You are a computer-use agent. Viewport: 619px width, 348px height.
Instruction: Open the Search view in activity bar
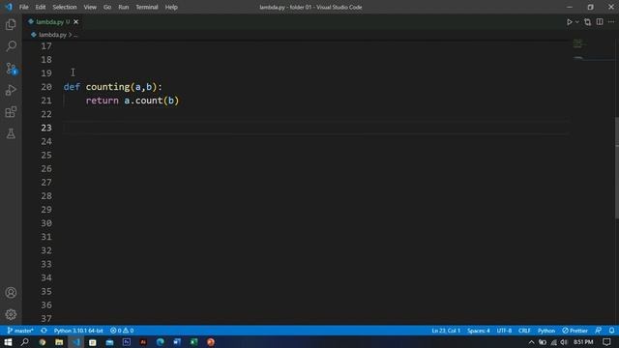(11, 46)
